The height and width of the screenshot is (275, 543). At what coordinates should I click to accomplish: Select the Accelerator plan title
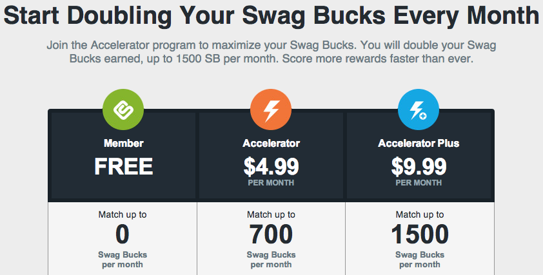point(271,143)
